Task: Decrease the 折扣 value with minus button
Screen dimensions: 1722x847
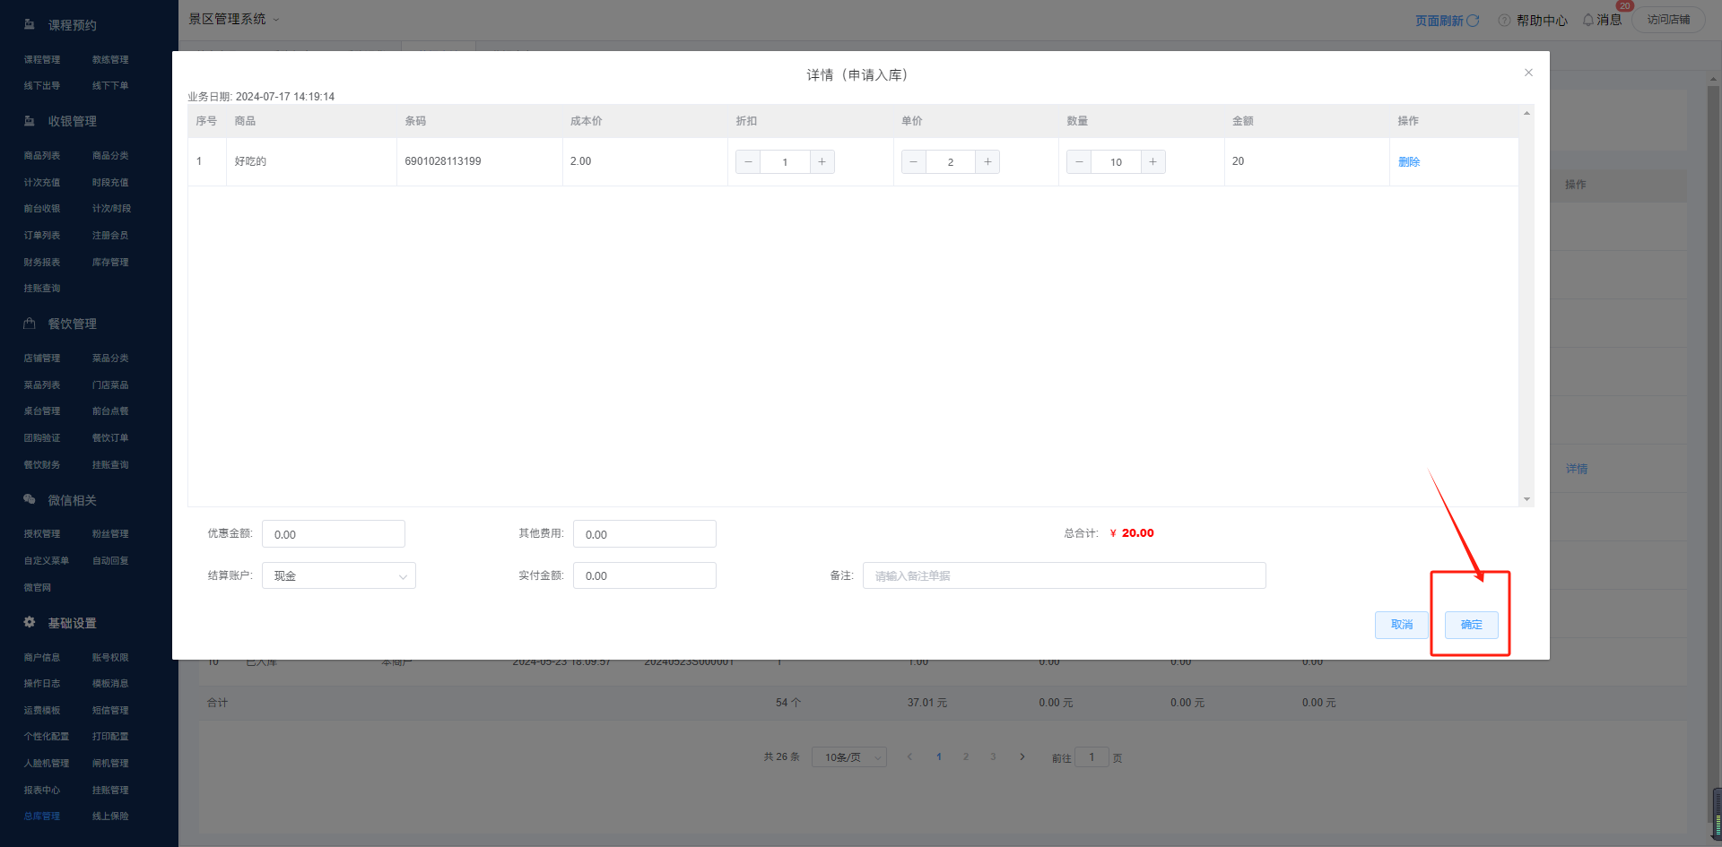Action: 748,162
